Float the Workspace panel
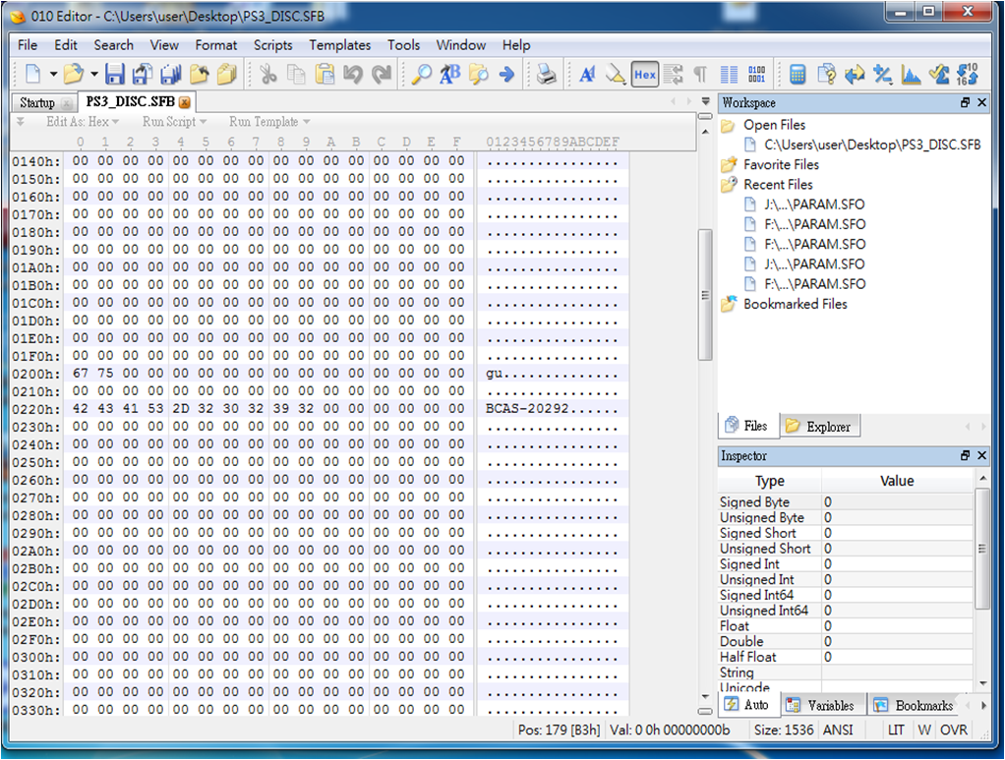1005x760 pixels. click(966, 102)
